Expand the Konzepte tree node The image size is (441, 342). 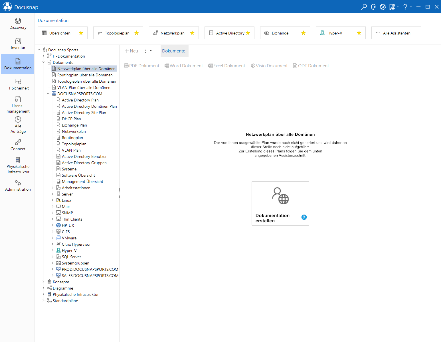43,282
